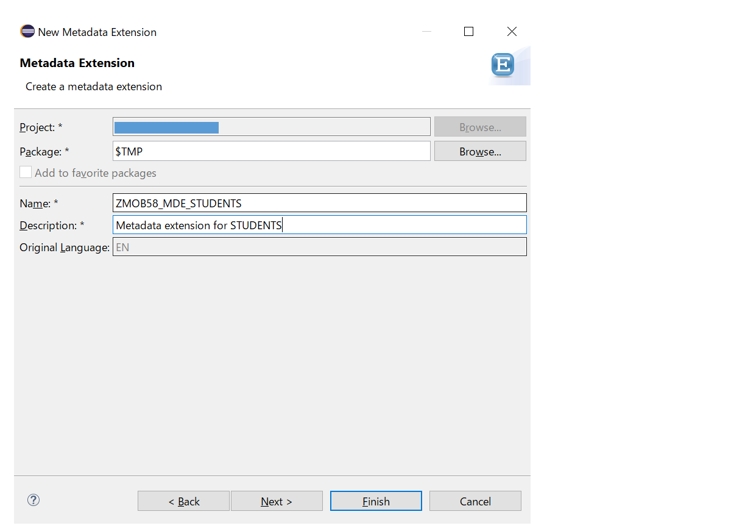This screenshot has width=745, height=531.
Task: Minimize the New Metadata Extension dialog
Action: coord(426,32)
